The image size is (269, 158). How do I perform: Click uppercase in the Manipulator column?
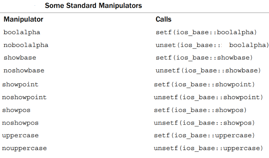tap(20, 136)
